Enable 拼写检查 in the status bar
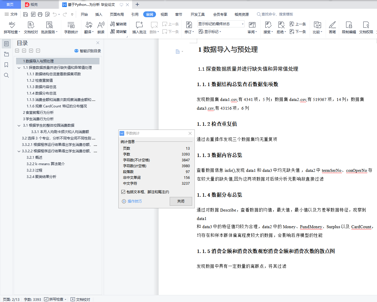Viewport: 377px width, 302px height. 55,299
